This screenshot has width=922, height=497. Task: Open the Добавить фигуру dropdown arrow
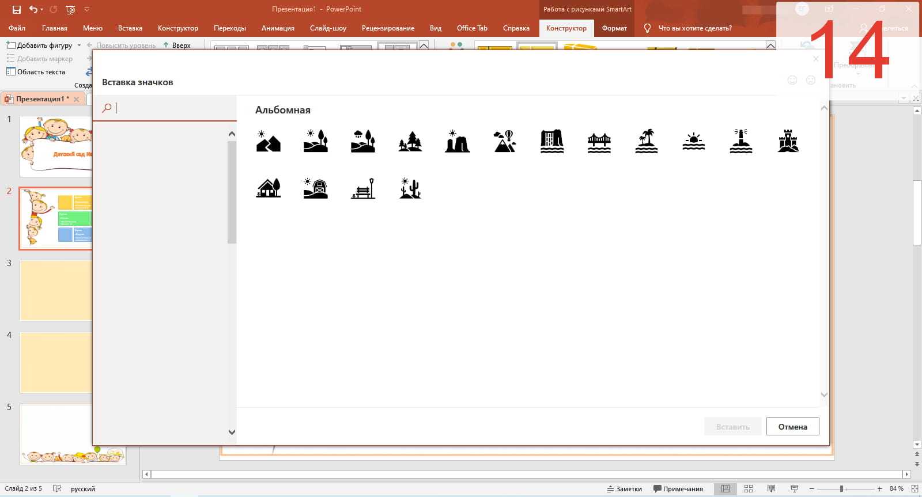coord(79,45)
